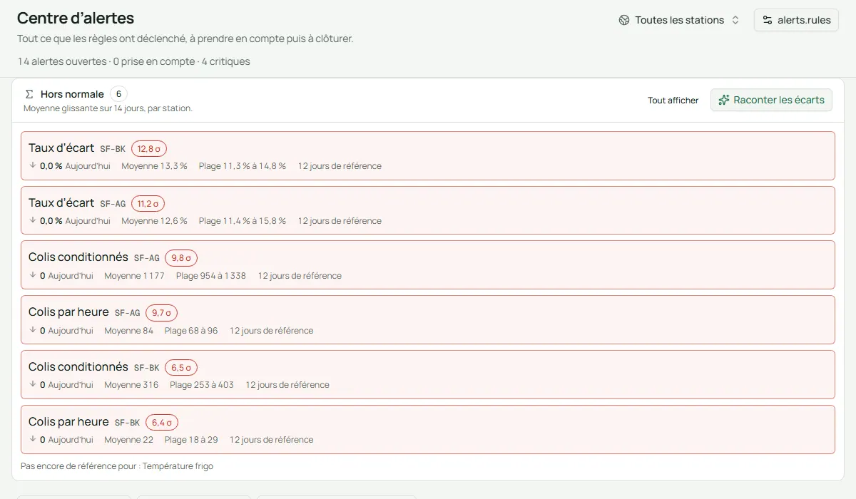Viewport: 856px width, 499px height.
Task: Click the text Plage 68 à 96
Action: [191, 331]
